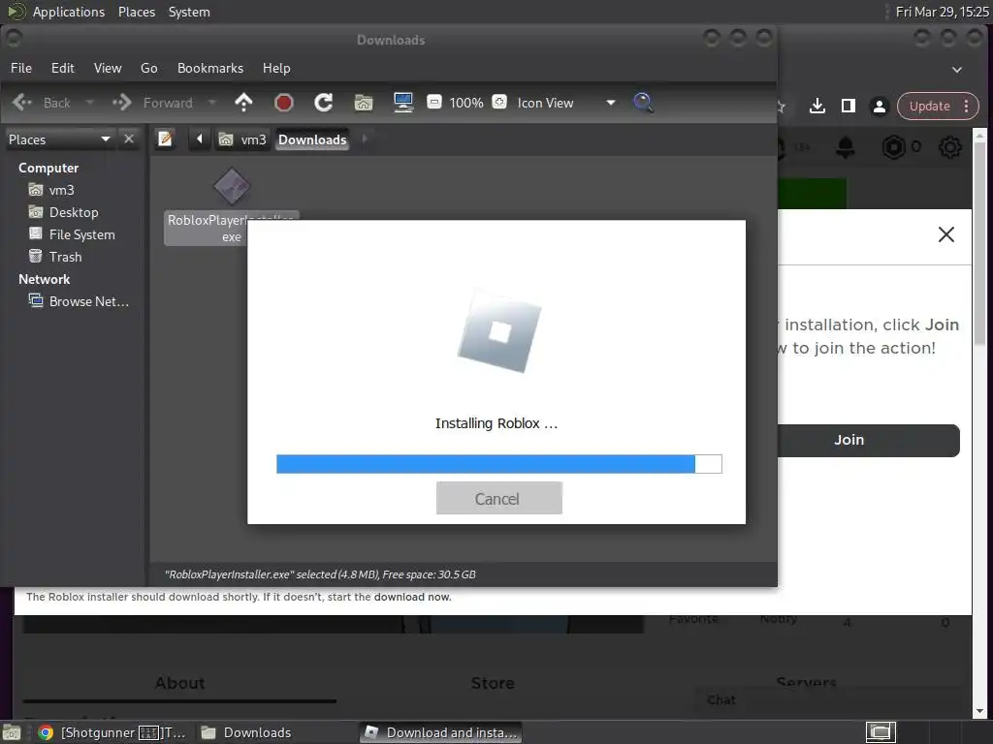The height and width of the screenshot is (744, 993).
Task: Reload the Downloads folder
Action: 324,103
